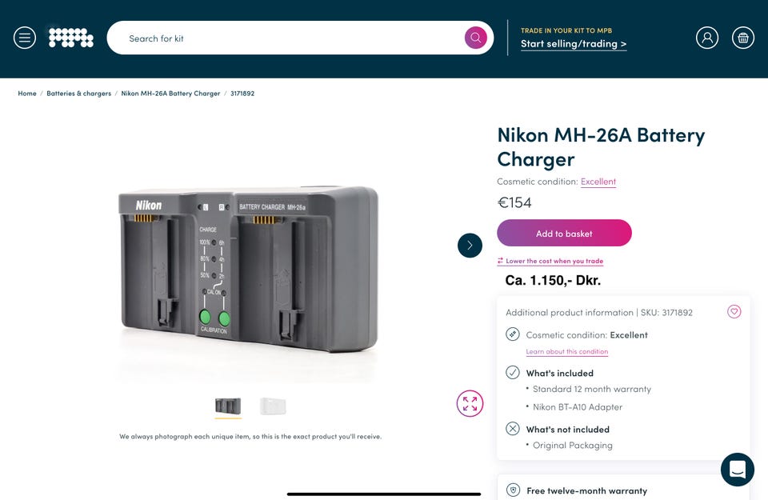Click the magenta search magnifier button
The image size is (768, 500).
(x=475, y=38)
